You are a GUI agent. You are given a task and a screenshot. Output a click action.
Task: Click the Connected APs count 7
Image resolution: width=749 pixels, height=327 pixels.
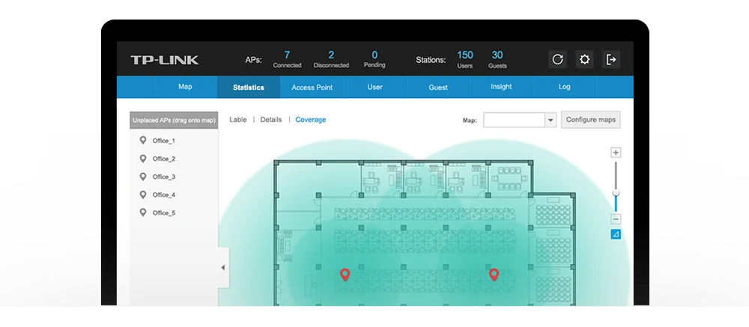pyautogui.click(x=287, y=55)
